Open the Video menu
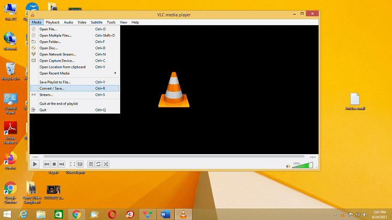The height and width of the screenshot is (220, 392). (82, 22)
